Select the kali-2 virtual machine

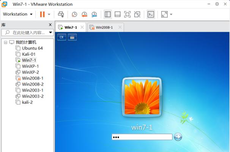coord(27,102)
